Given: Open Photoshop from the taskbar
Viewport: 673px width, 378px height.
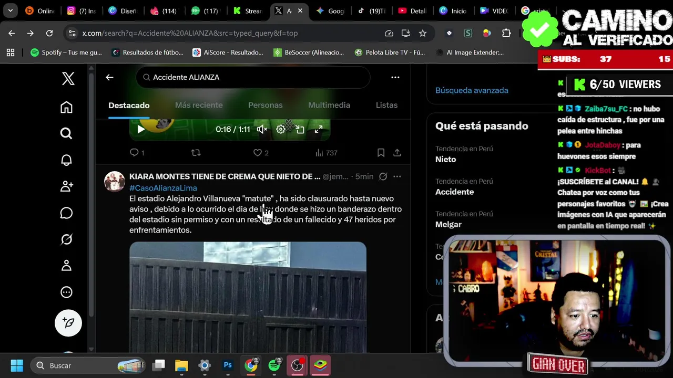Looking at the screenshot, I should tap(228, 365).
